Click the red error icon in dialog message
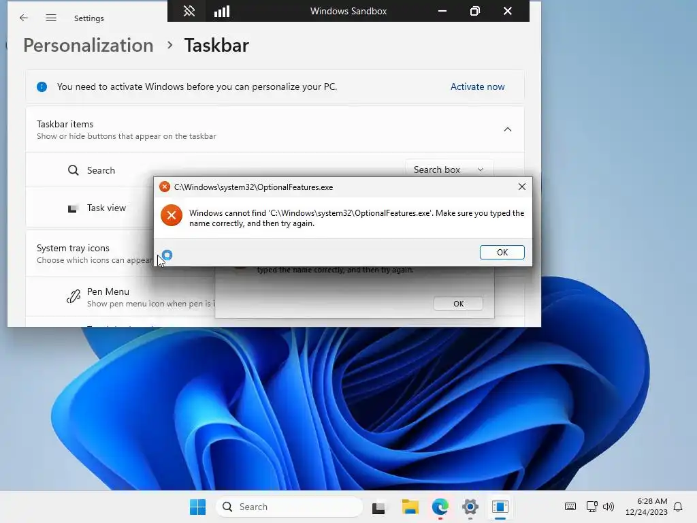 (172, 216)
